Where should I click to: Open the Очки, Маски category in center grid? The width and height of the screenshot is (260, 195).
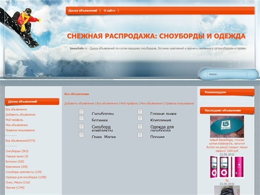(103, 137)
